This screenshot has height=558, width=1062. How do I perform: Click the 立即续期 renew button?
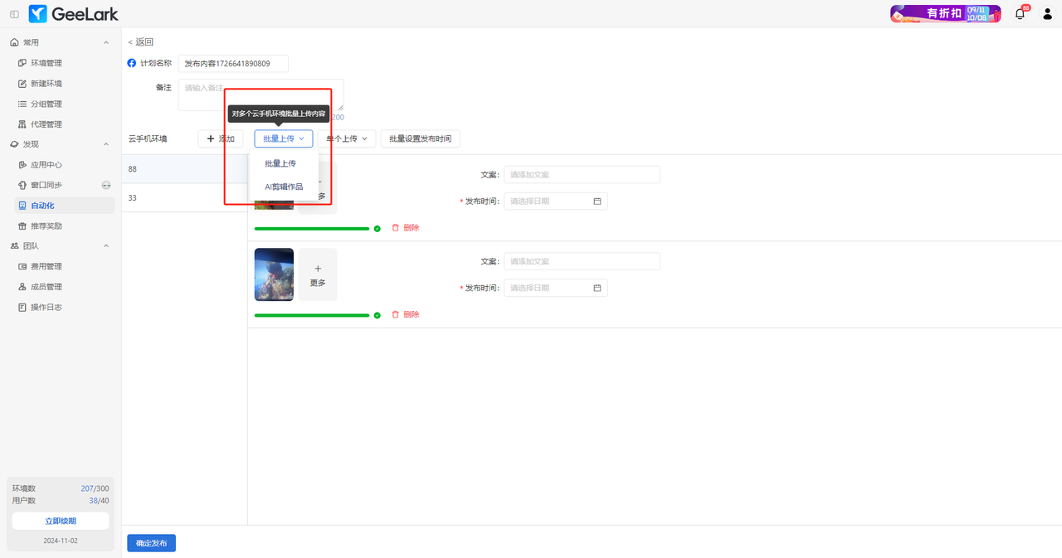coord(61,521)
